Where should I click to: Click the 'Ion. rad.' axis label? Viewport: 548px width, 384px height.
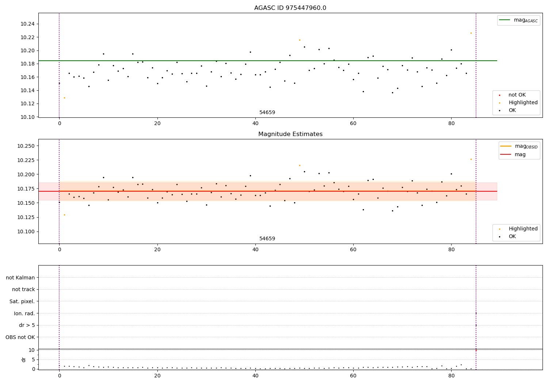point(24,313)
